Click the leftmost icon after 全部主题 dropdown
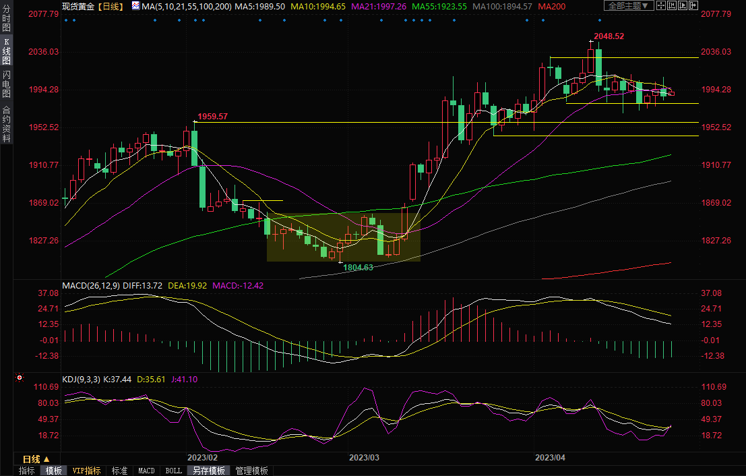Image resolution: width=746 pixels, height=476 pixels. [x=661, y=6]
